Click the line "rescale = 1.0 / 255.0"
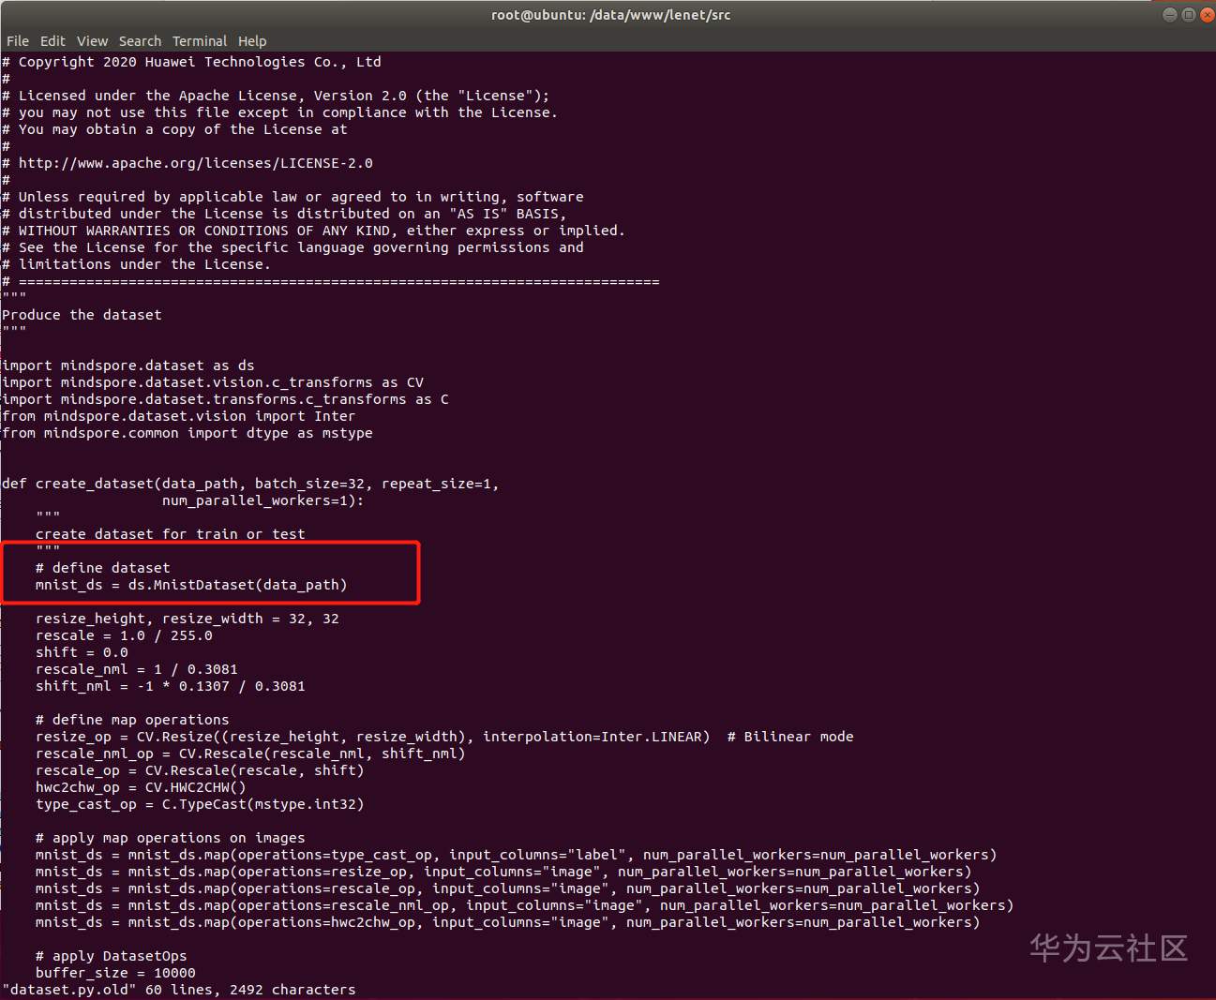 pyautogui.click(x=124, y=635)
